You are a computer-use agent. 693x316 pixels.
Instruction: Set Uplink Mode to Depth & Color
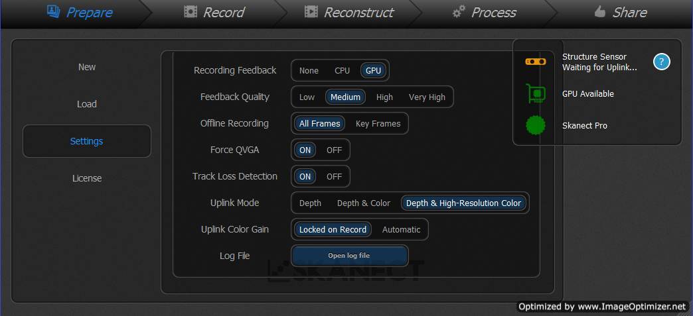click(x=364, y=203)
